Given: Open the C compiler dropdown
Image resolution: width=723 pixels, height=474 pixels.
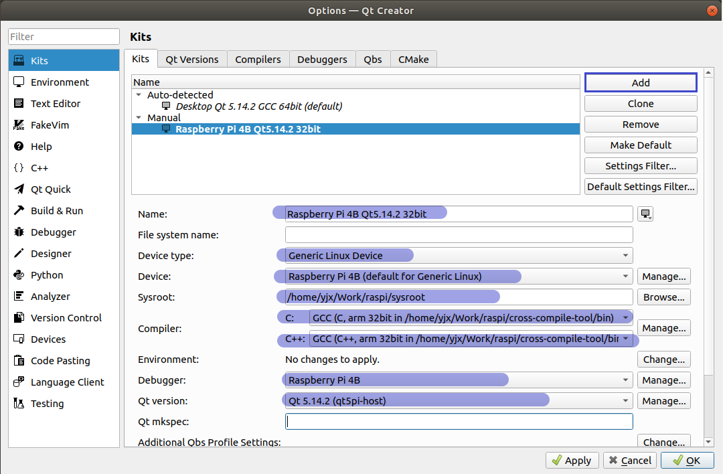Looking at the screenshot, I should [471, 318].
